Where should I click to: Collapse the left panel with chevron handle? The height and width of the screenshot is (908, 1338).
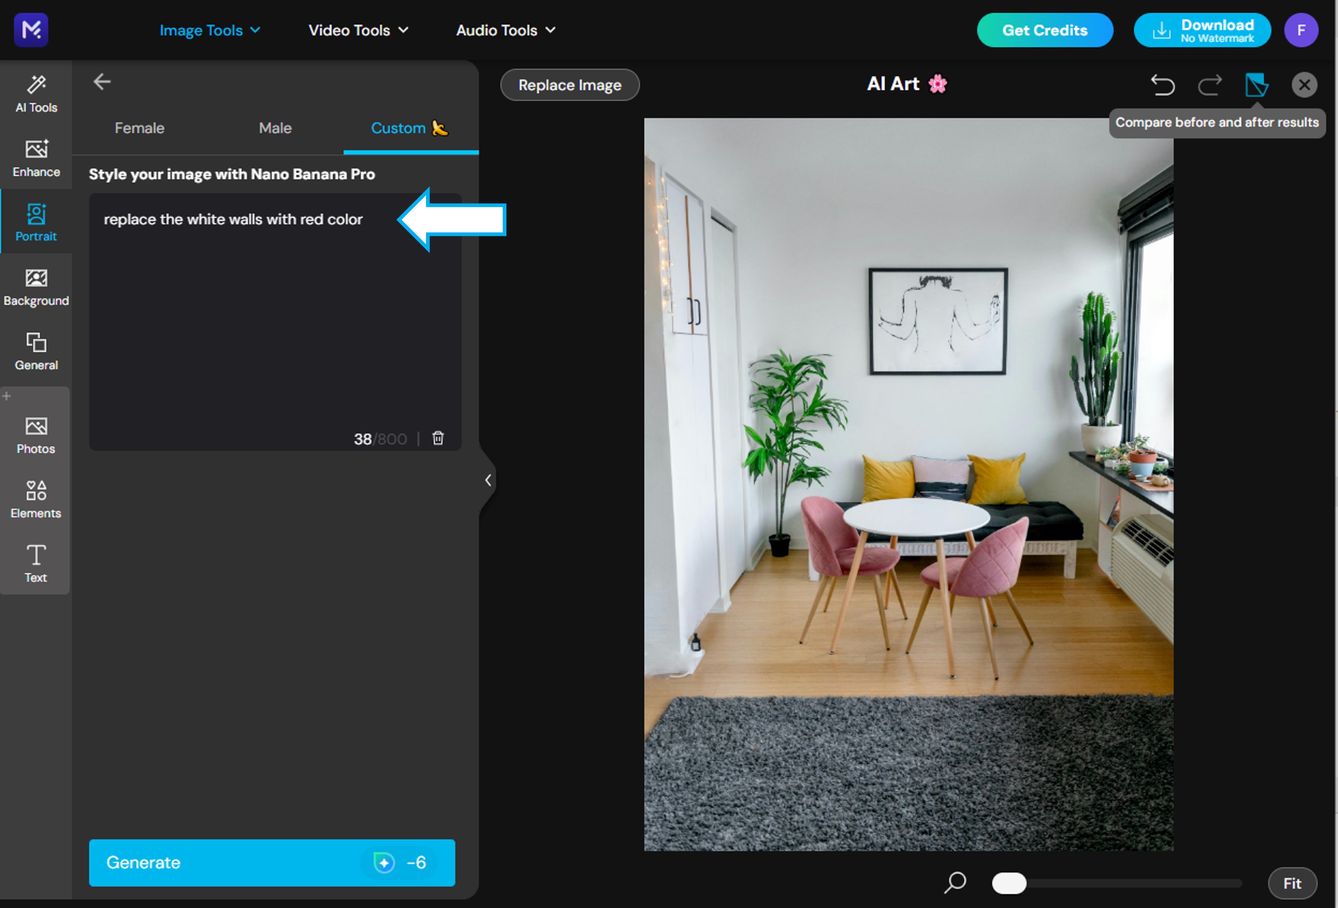pos(488,480)
